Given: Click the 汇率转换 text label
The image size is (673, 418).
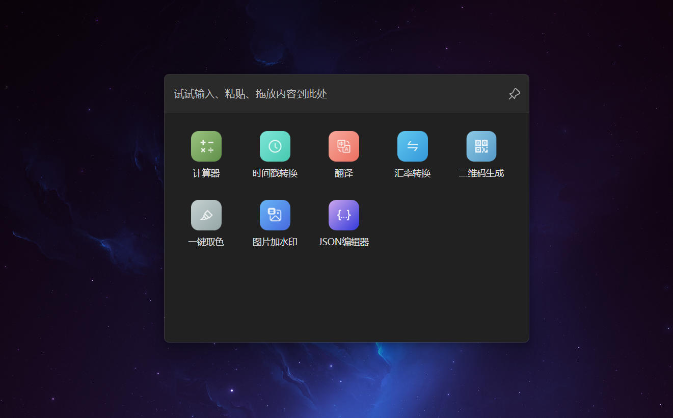Looking at the screenshot, I should pos(413,173).
